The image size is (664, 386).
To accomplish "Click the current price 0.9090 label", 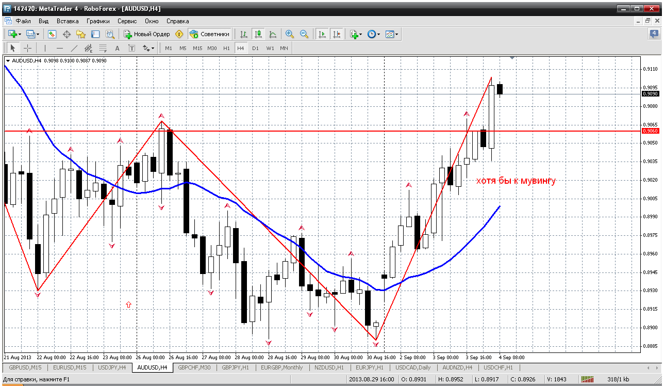I will coord(651,94).
